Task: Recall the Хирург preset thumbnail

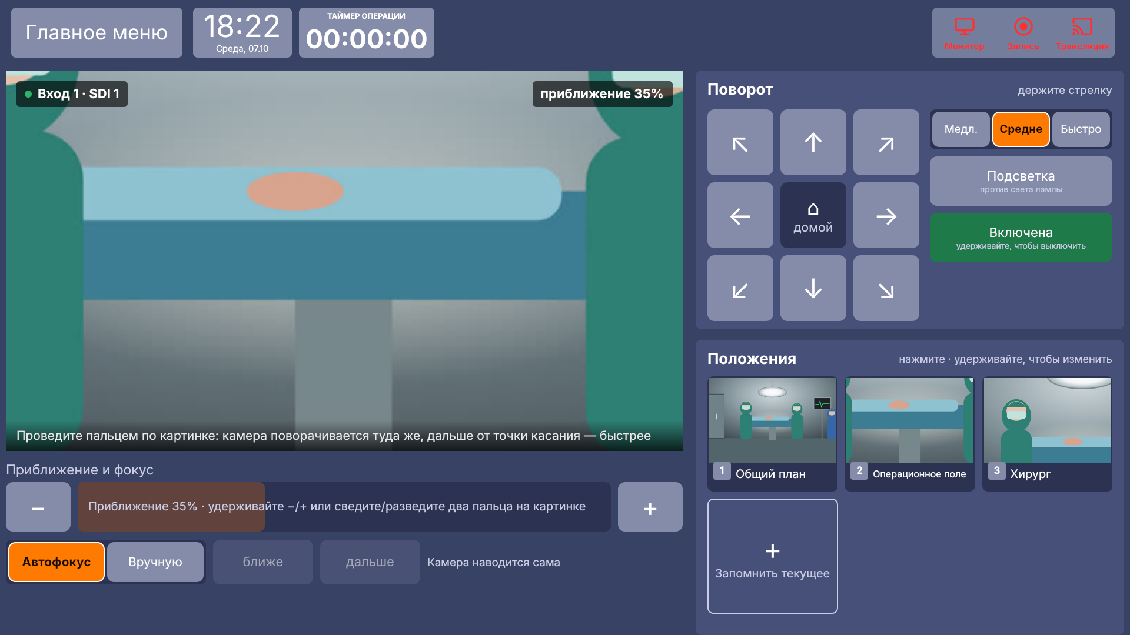Action: click(x=1047, y=434)
